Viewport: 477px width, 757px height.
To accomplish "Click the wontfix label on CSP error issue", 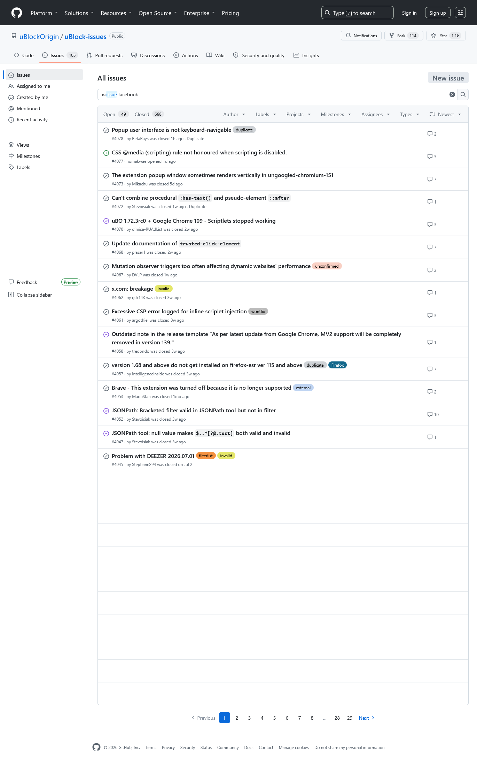I will point(258,312).
